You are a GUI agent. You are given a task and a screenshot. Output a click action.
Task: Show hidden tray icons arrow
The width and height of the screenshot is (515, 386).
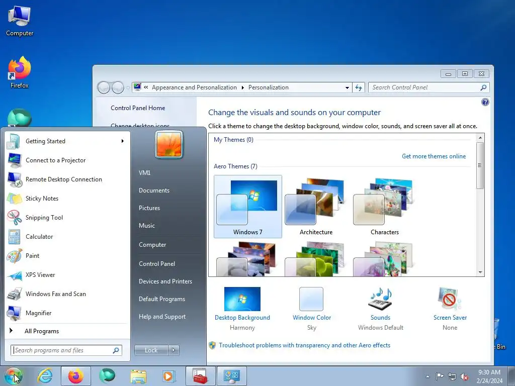tap(427, 376)
